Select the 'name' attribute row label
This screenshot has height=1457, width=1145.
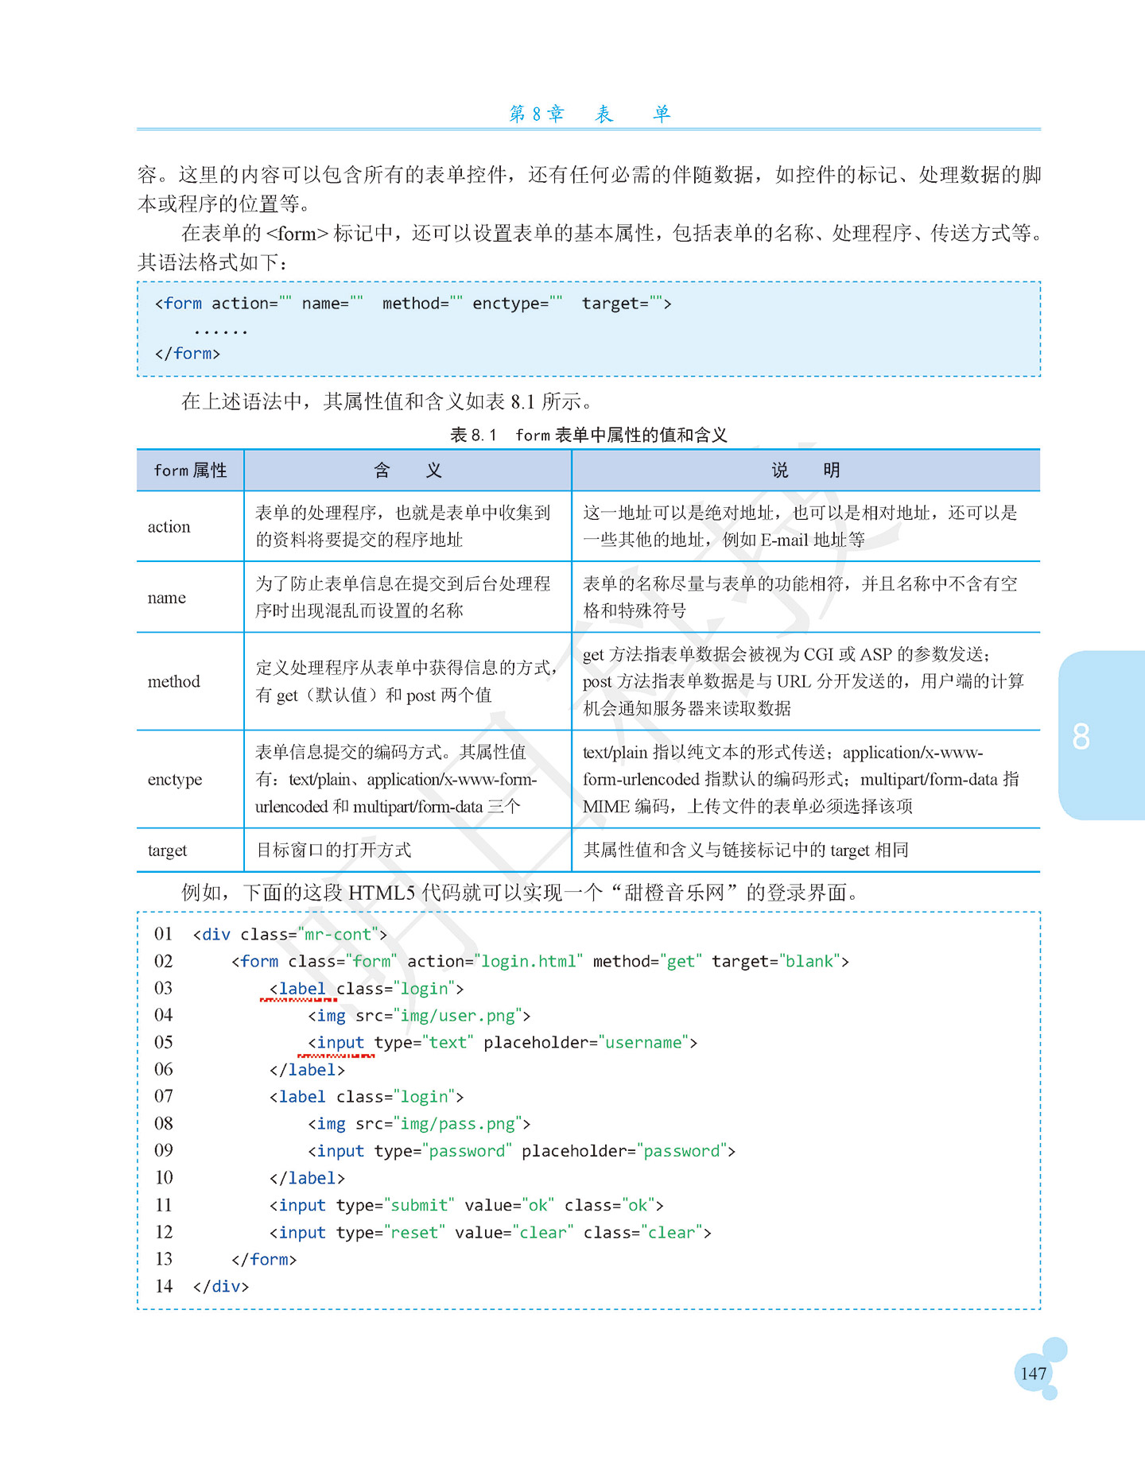point(167,598)
